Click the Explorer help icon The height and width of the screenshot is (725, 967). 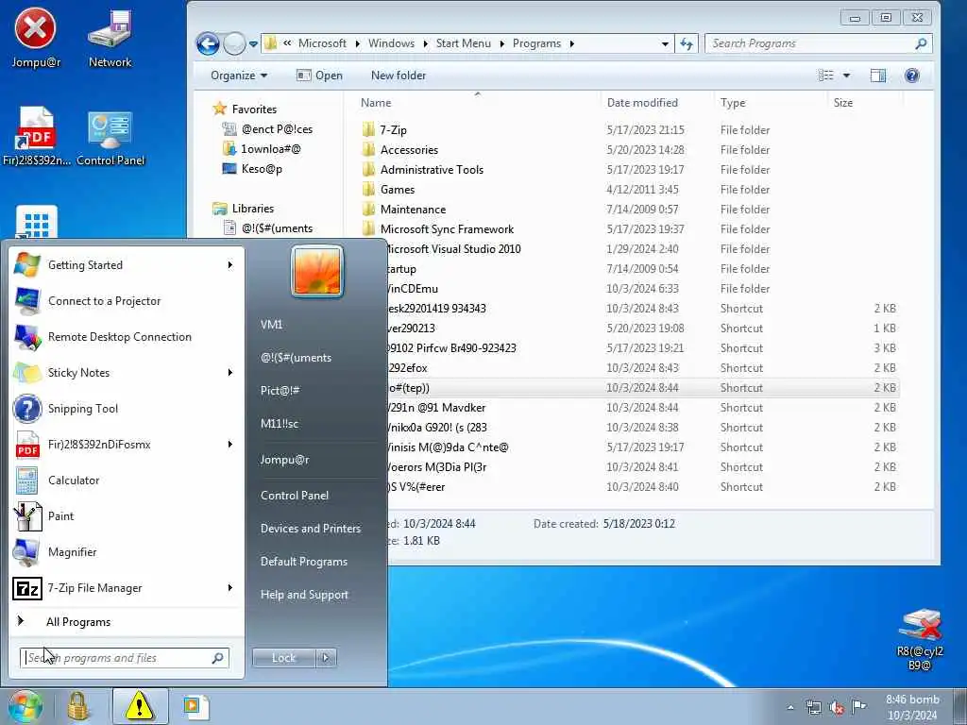click(912, 76)
